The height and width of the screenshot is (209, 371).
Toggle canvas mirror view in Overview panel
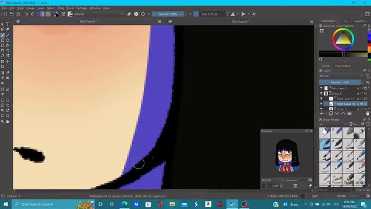point(295,186)
